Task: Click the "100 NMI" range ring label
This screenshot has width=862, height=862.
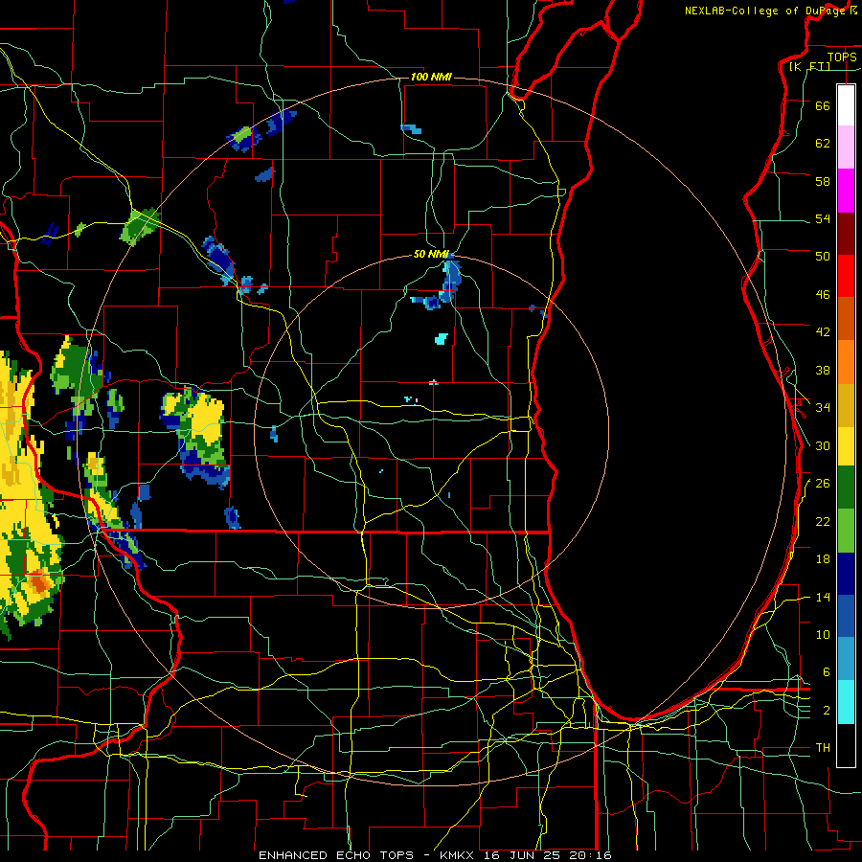Action: tap(431, 77)
